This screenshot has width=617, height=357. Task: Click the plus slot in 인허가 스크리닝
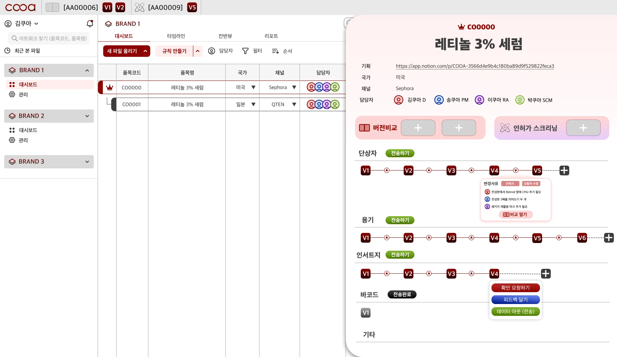583,128
